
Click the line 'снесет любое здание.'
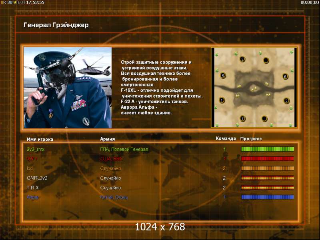coord(146,113)
